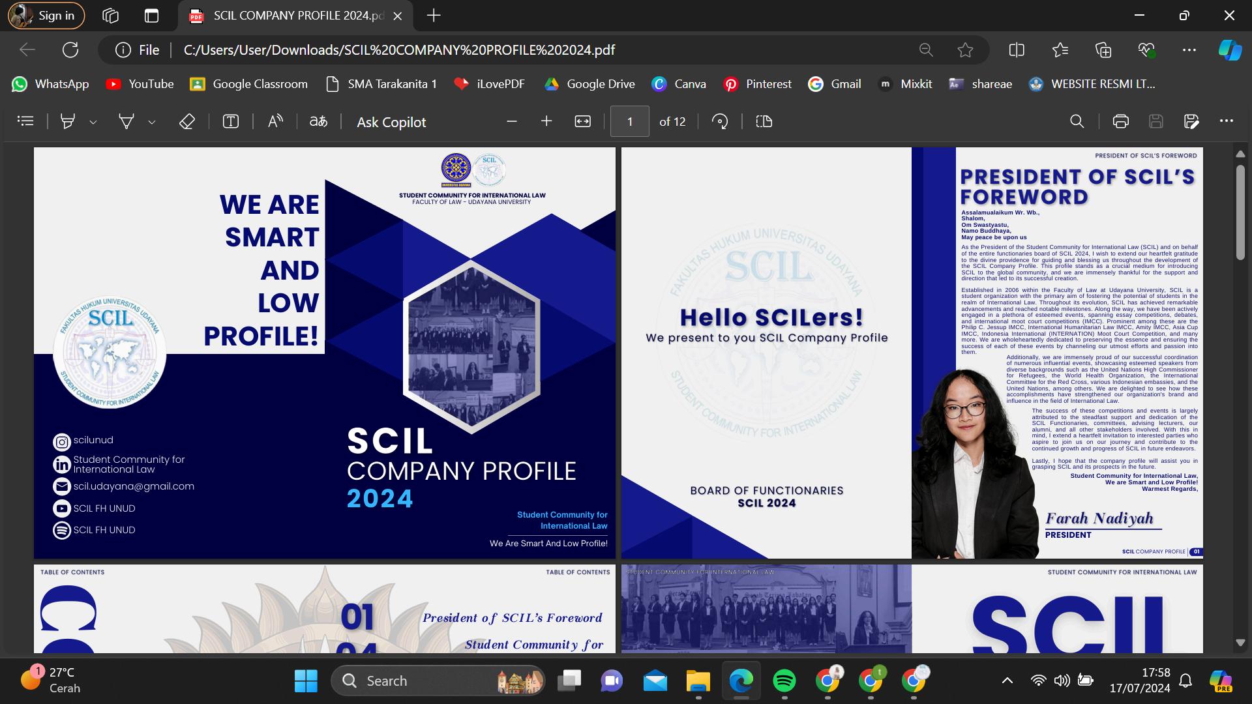Open the table of contents sidebar

[x=25, y=121]
